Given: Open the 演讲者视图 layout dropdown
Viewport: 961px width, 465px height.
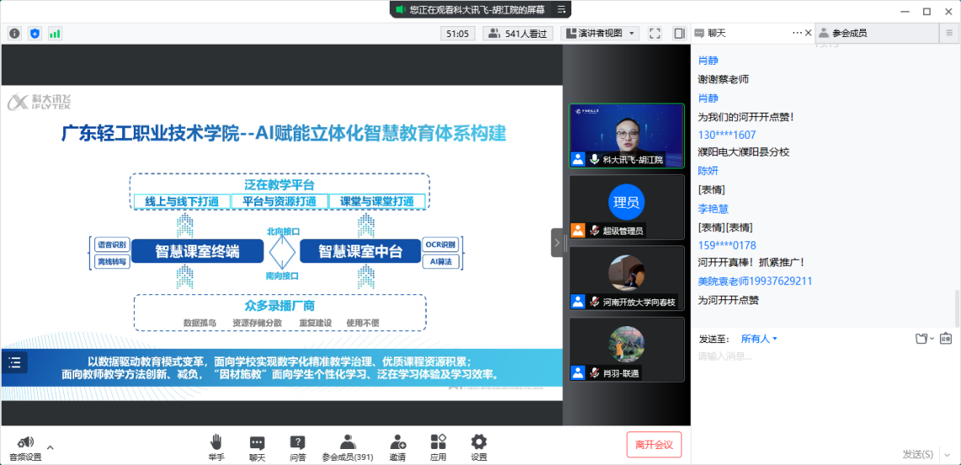Looking at the screenshot, I should pyautogui.click(x=601, y=34).
